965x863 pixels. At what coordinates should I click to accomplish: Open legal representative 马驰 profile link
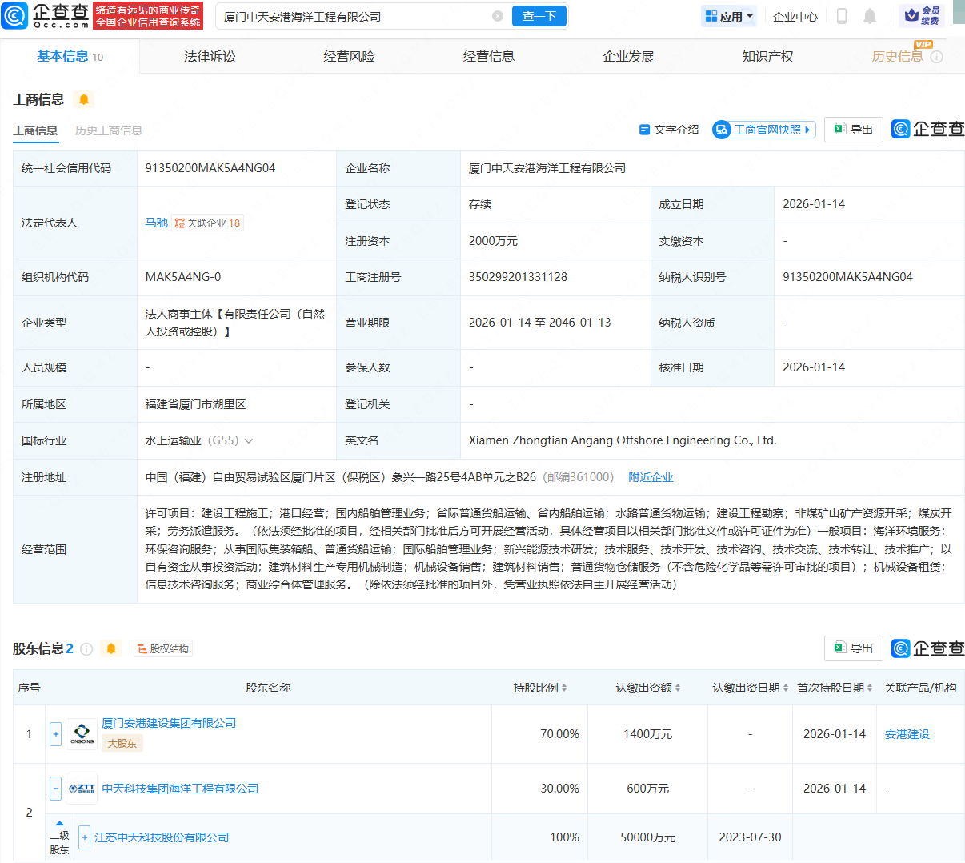click(x=157, y=223)
